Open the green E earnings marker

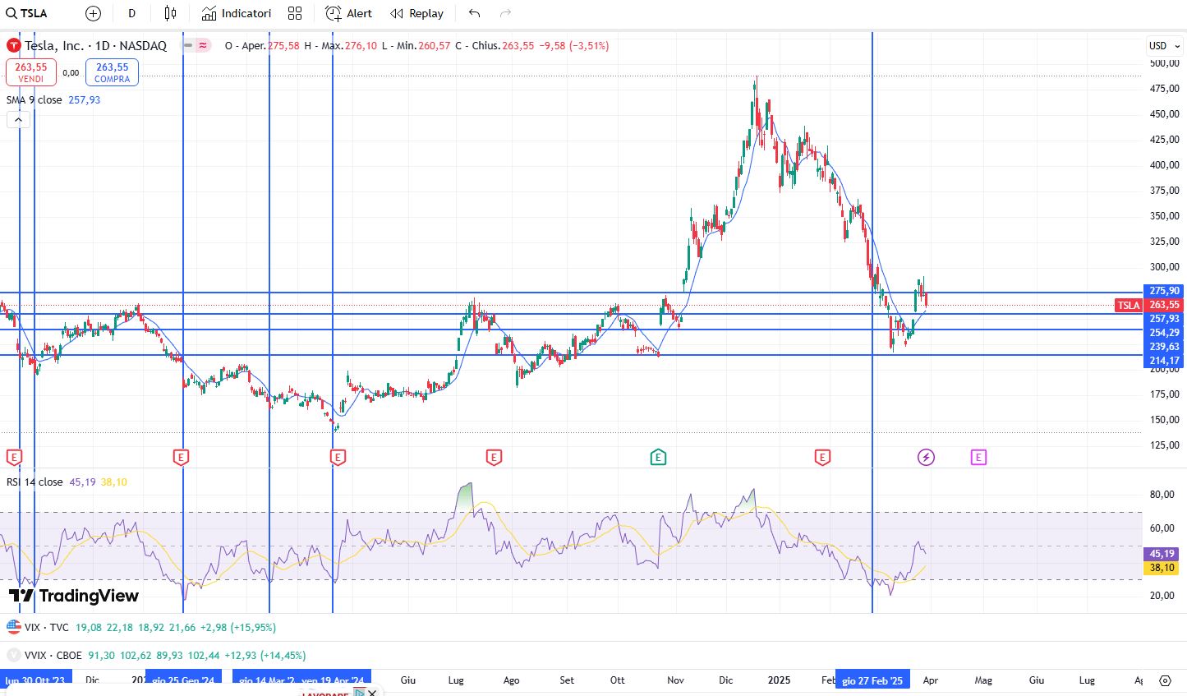coord(658,457)
